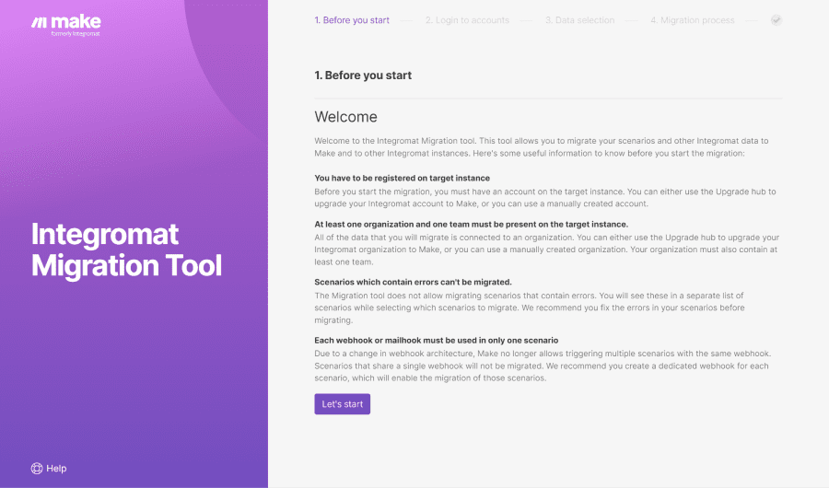Click the 'Welcome to the Integromat Migration tool' paragraph
The width and height of the screenshot is (829, 488).
coord(542,147)
